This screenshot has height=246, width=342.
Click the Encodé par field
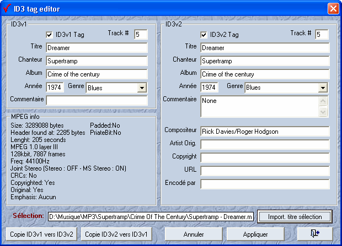pyautogui.click(x=265, y=184)
